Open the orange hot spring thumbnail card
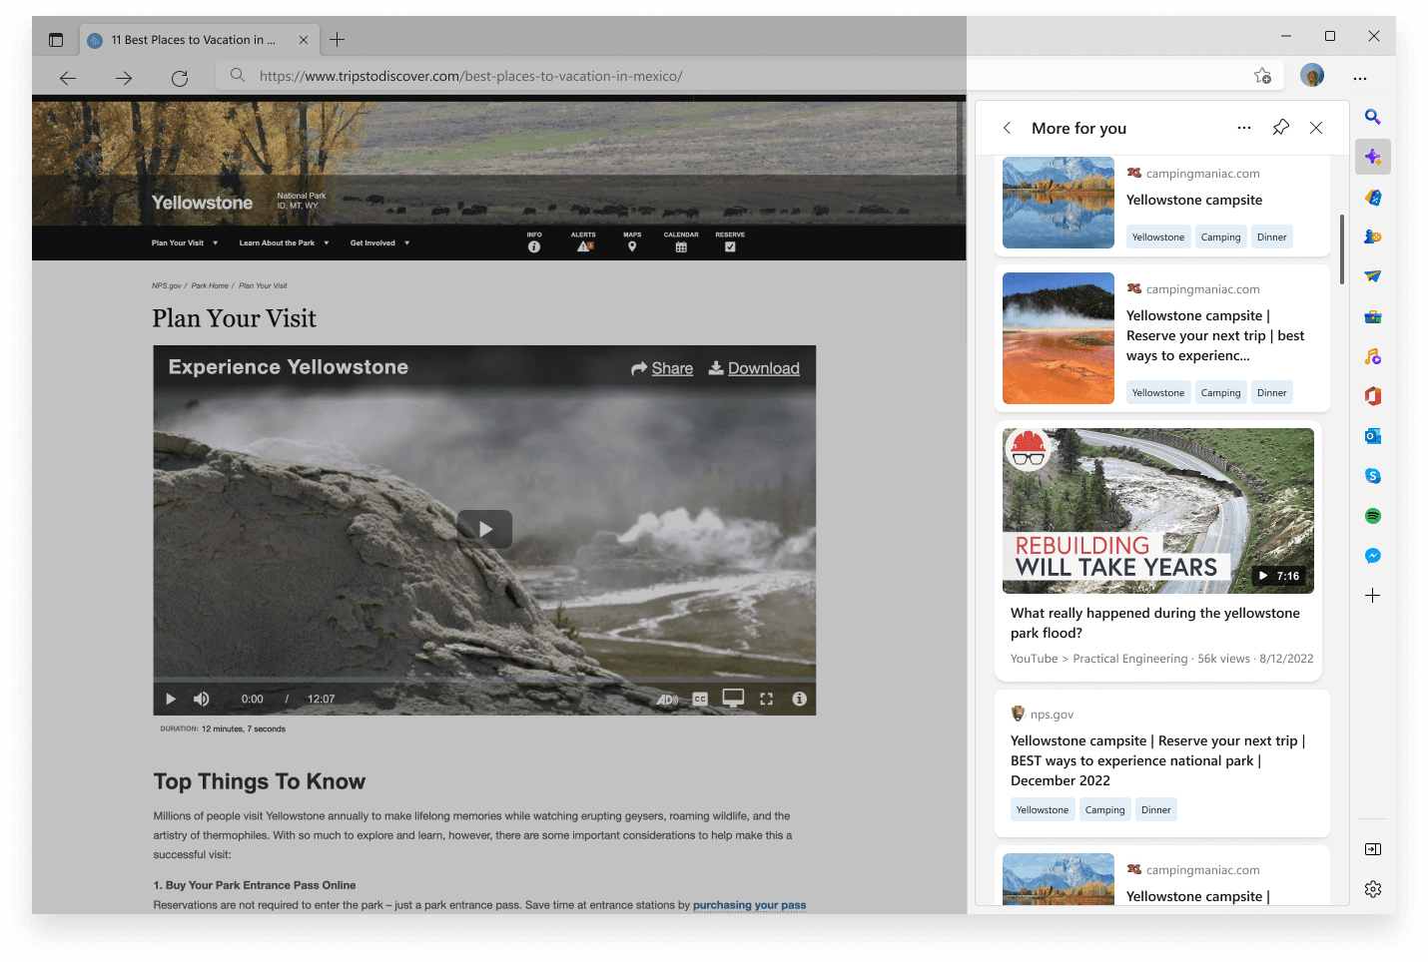The width and height of the screenshot is (1428, 962). pos(1059,338)
